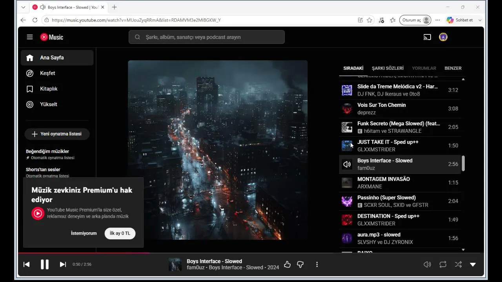502x282 pixels.
Task: Toggle the player volume mute icon
Action: click(x=427, y=264)
